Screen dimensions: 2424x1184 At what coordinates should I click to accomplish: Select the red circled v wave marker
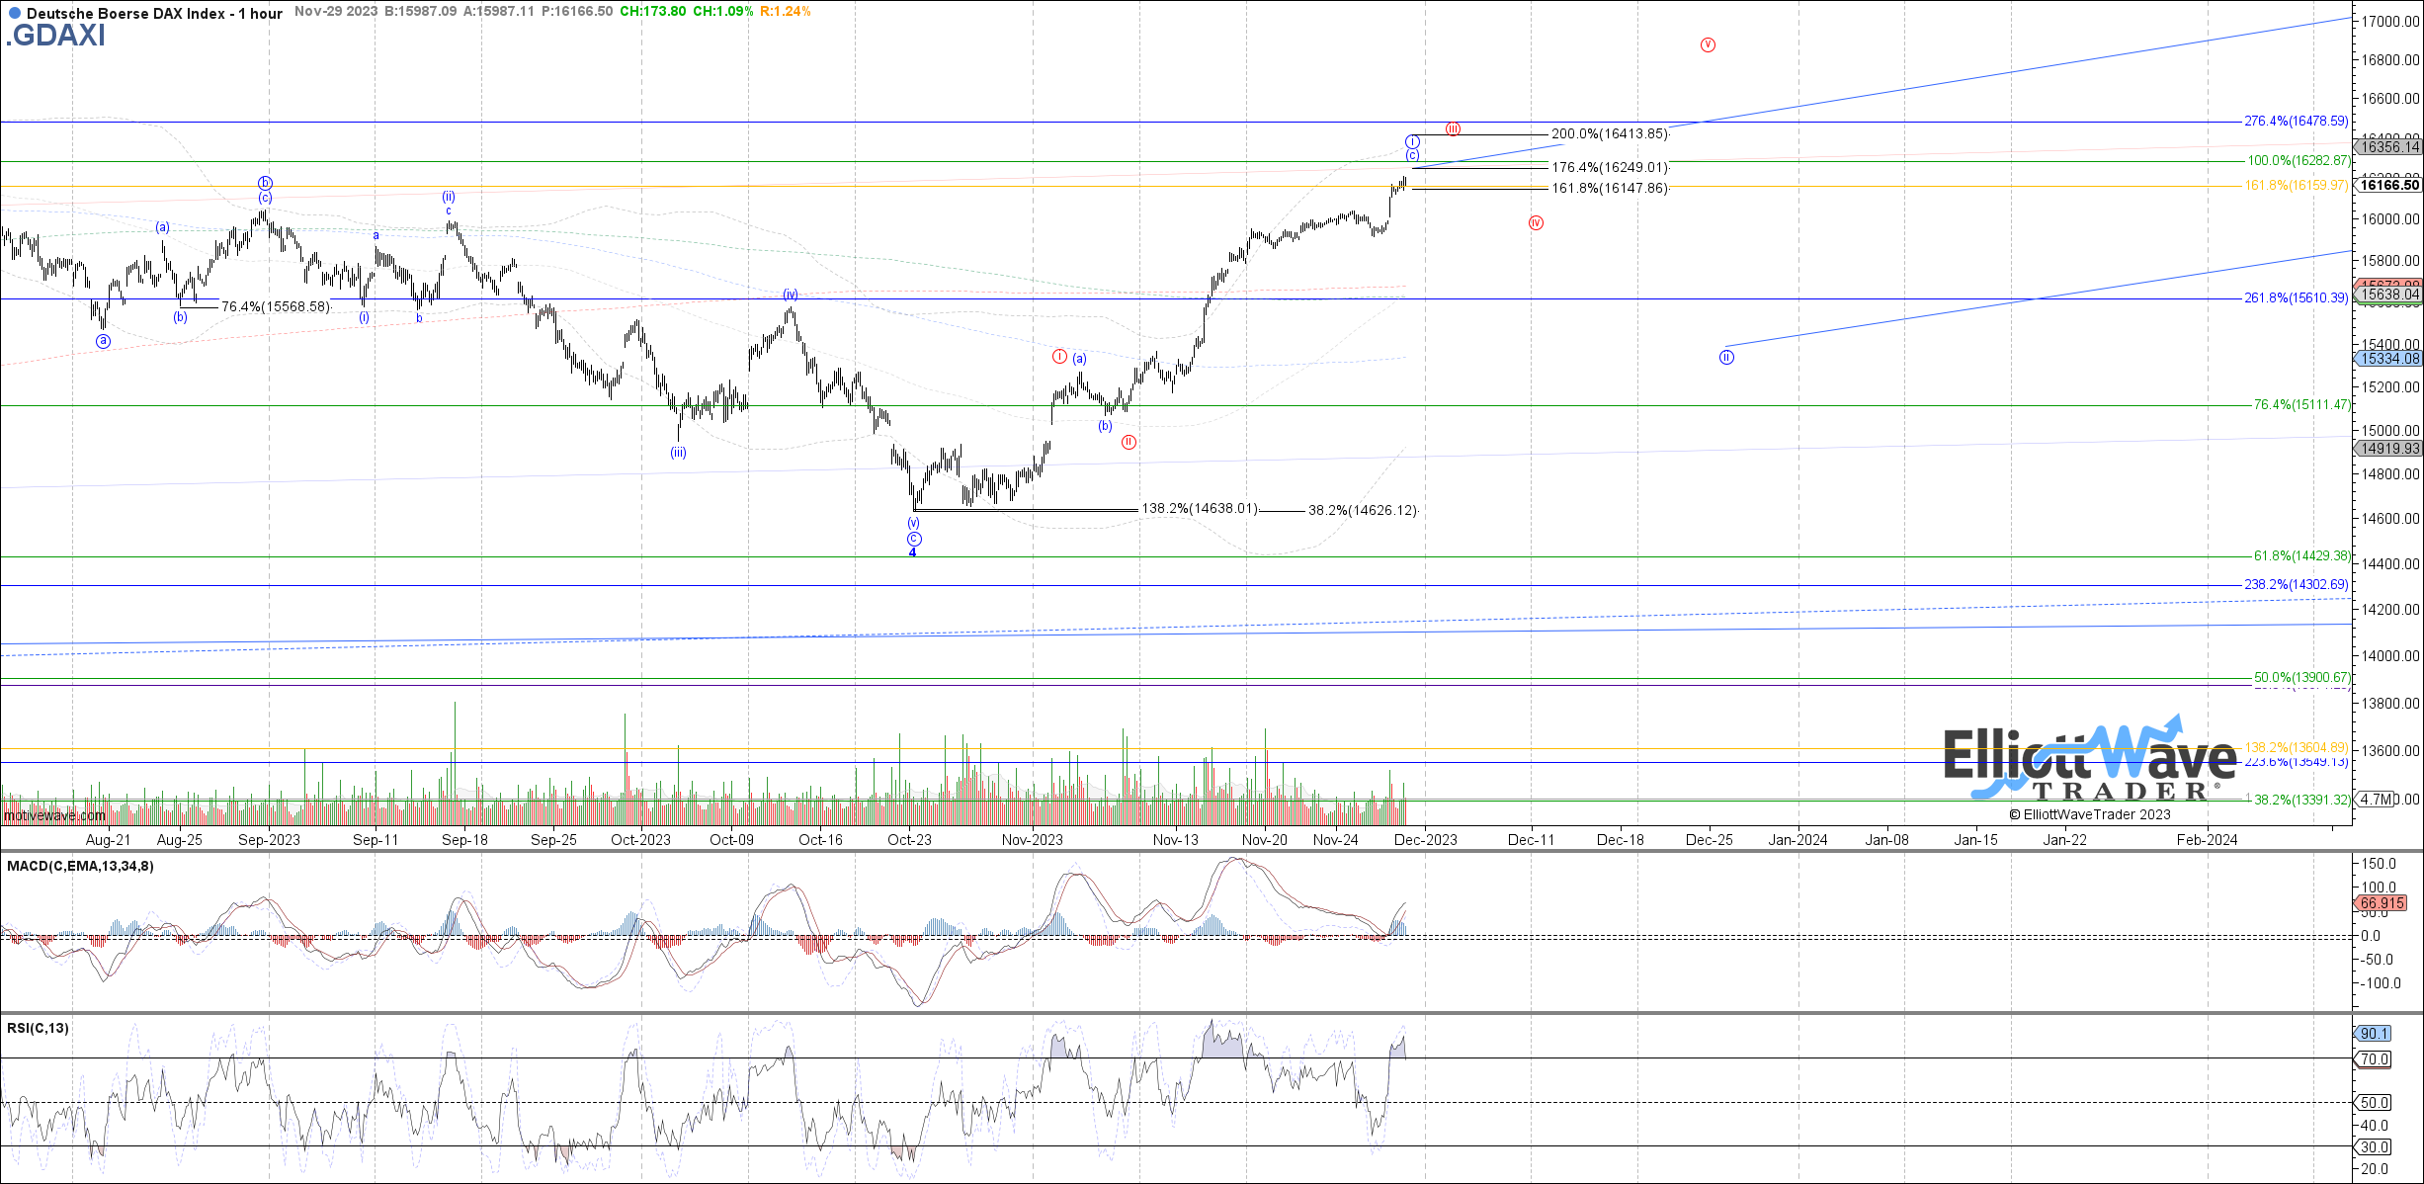1708,45
